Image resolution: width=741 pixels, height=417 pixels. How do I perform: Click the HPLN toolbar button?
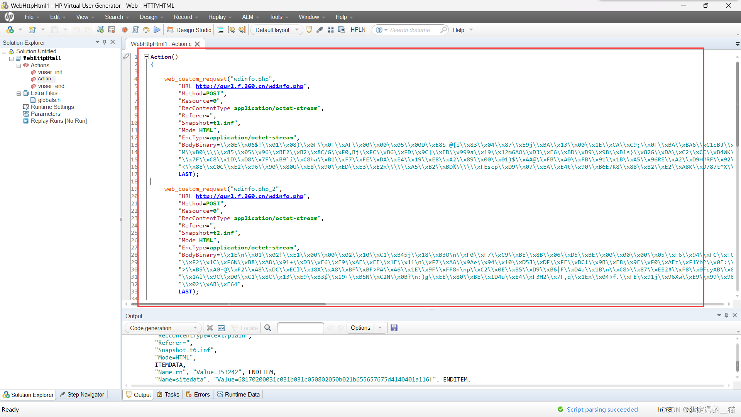pyautogui.click(x=358, y=30)
